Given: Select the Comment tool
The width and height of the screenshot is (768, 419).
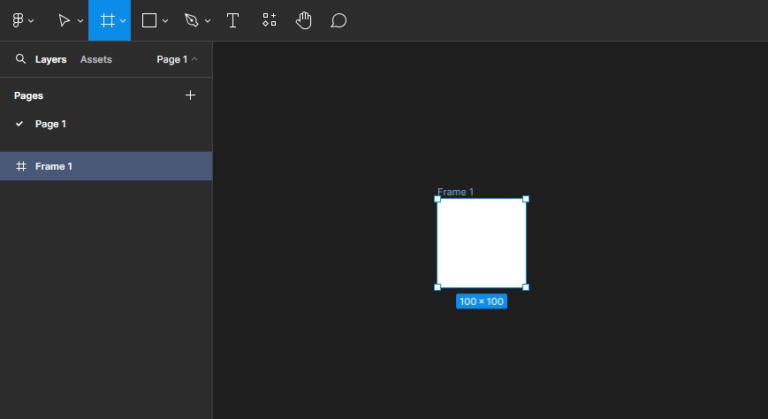Looking at the screenshot, I should click(338, 20).
